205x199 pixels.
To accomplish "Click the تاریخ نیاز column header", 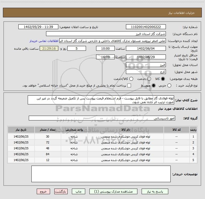I will (x=21, y=130).
